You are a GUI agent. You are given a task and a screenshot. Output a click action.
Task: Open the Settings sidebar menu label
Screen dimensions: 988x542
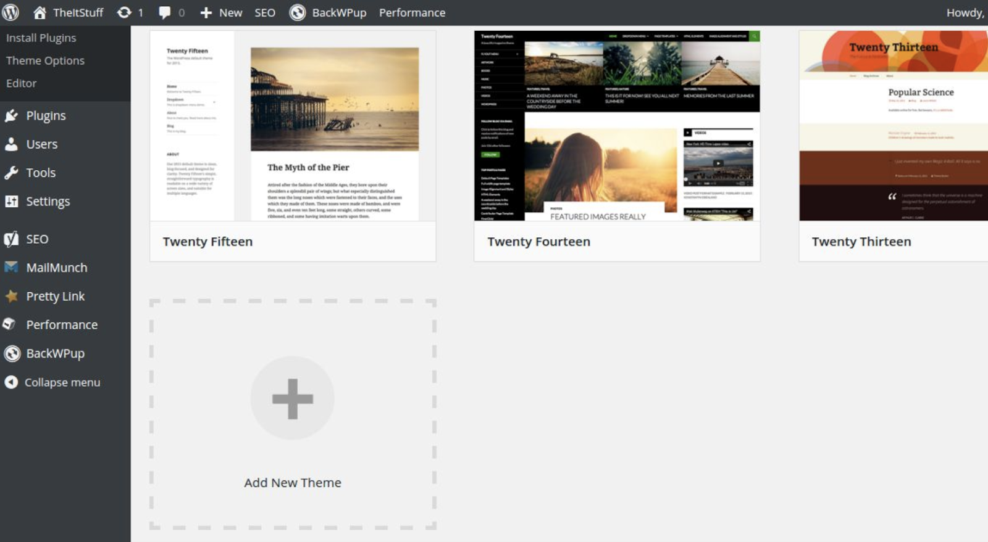(x=48, y=202)
